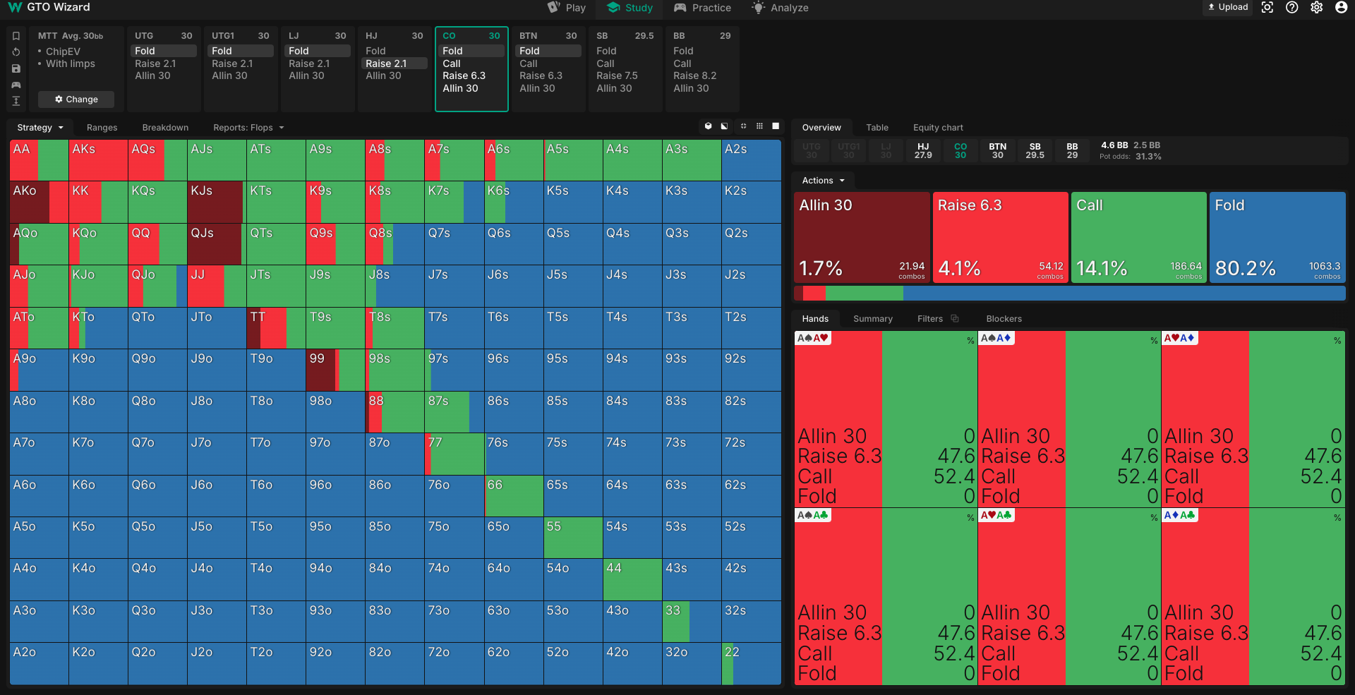Select HJ action Raise 2.1
Image resolution: width=1355 pixels, height=695 pixels.
pos(394,64)
